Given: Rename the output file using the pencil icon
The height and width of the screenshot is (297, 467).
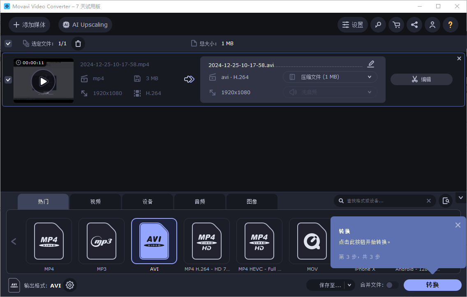Looking at the screenshot, I should (x=370, y=64).
